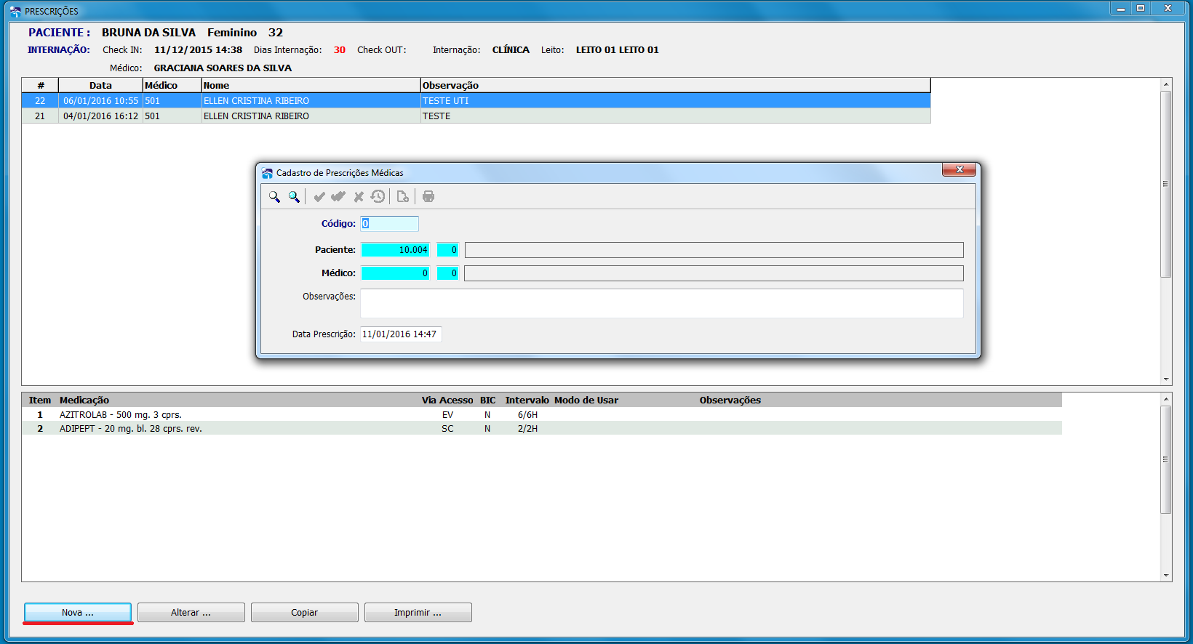Click the Data Prescrição date field
Viewport: 1193px width, 644px height.
click(x=401, y=334)
